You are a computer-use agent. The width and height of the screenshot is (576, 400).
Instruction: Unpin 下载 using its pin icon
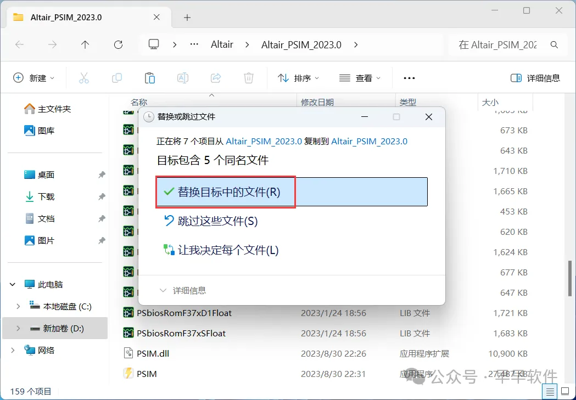coord(102,196)
